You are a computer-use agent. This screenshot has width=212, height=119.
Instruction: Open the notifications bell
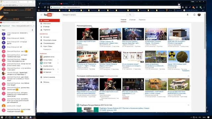(x=194, y=15)
